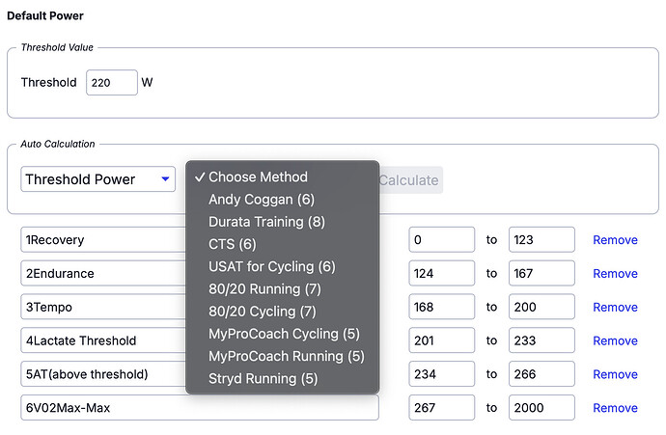This screenshot has height=435, width=666.
Task: Select 80/20 Cycling (7) method
Action: pos(283,312)
